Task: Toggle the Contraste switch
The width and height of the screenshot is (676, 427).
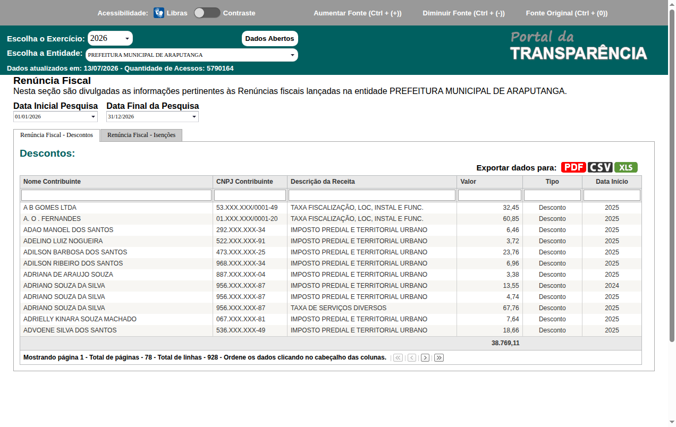Action: 207,13
